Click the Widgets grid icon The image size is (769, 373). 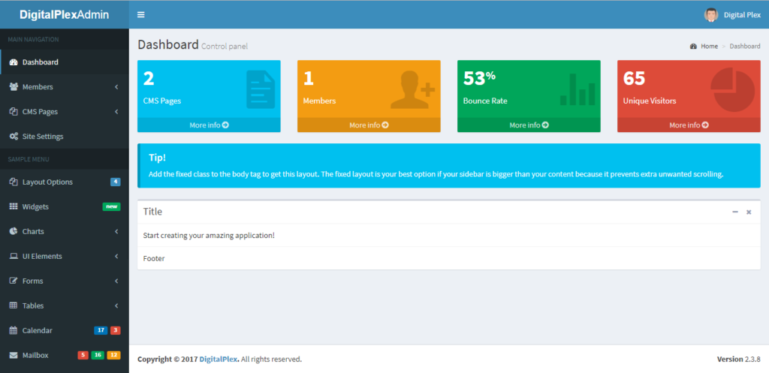click(14, 206)
